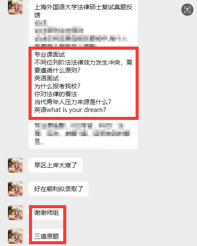This screenshot has height=246, width=197.
Task: Tap the 谢谢师姐 message bubble
Action: 47,213
